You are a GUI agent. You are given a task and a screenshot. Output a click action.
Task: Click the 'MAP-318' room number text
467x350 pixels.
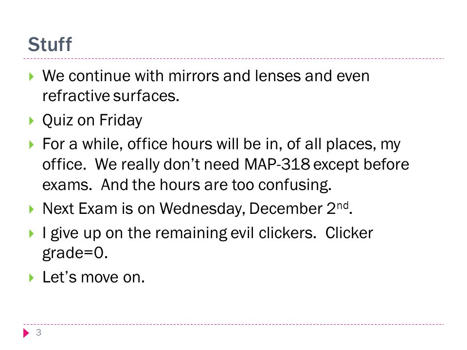(x=277, y=164)
